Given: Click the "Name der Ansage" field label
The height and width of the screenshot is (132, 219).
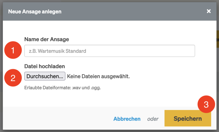Looking at the screenshot, I should coord(47,39).
